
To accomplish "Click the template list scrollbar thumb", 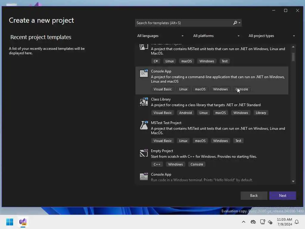I will [293, 57].
